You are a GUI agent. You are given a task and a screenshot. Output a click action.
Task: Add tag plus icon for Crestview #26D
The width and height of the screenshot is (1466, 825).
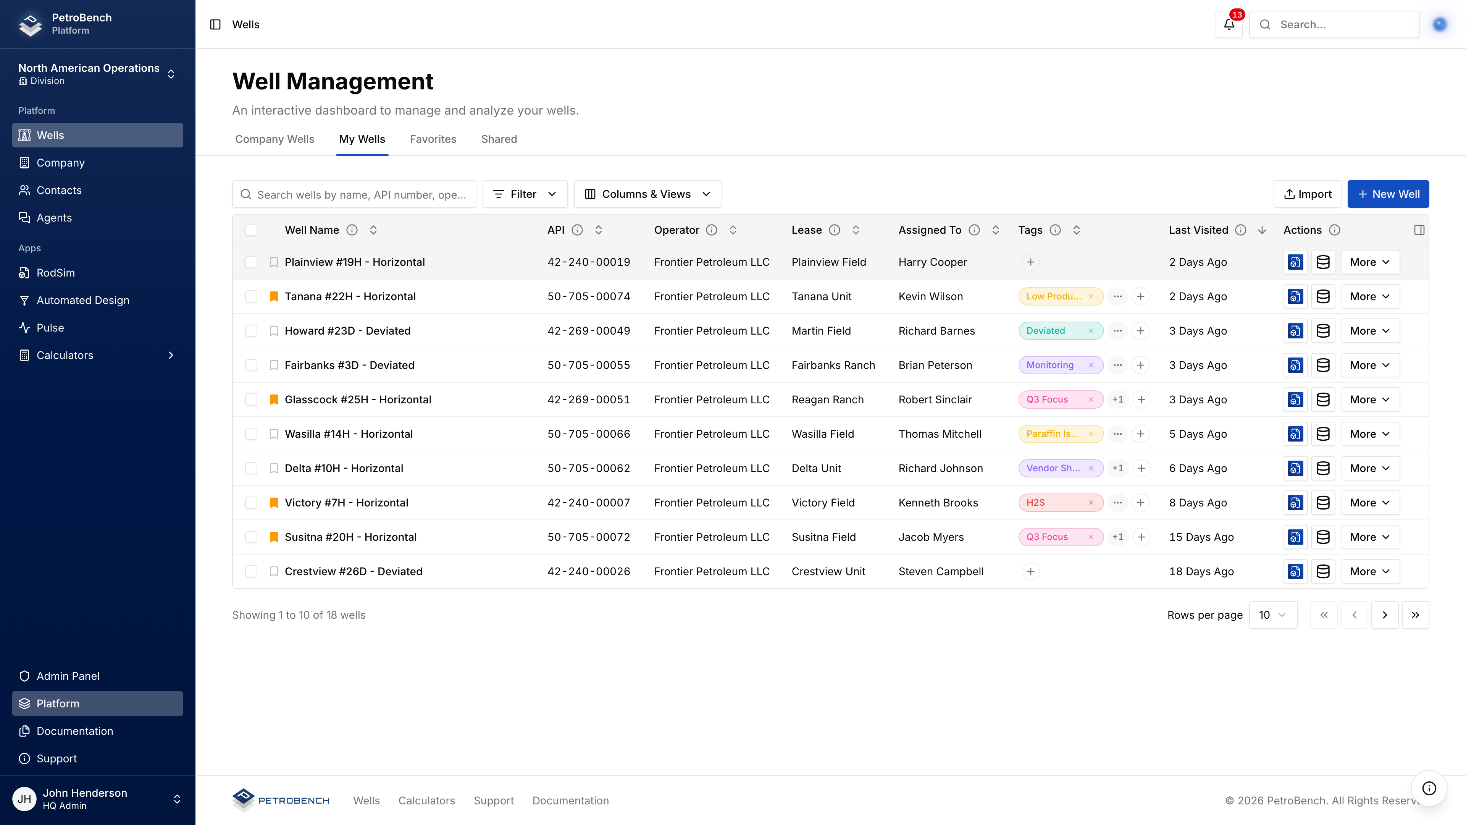(1031, 572)
